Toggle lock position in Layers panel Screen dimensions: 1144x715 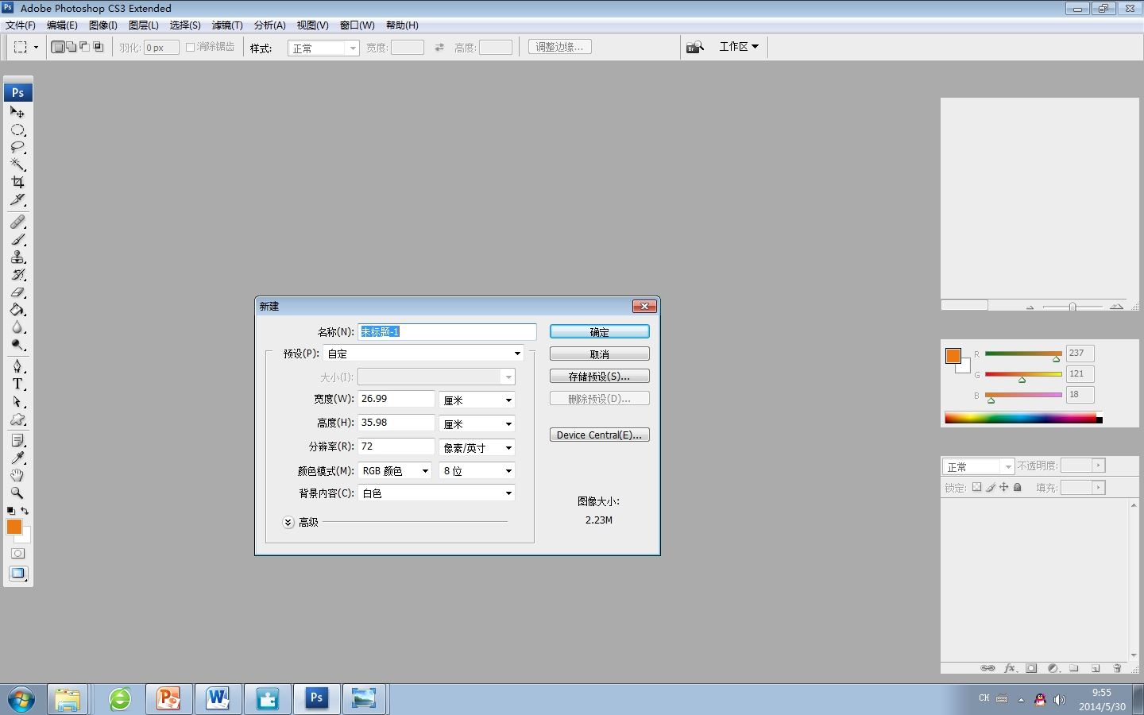point(1004,487)
